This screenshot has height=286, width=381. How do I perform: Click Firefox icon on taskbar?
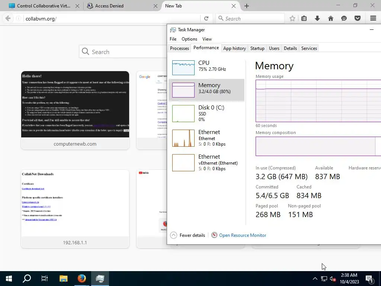81,279
